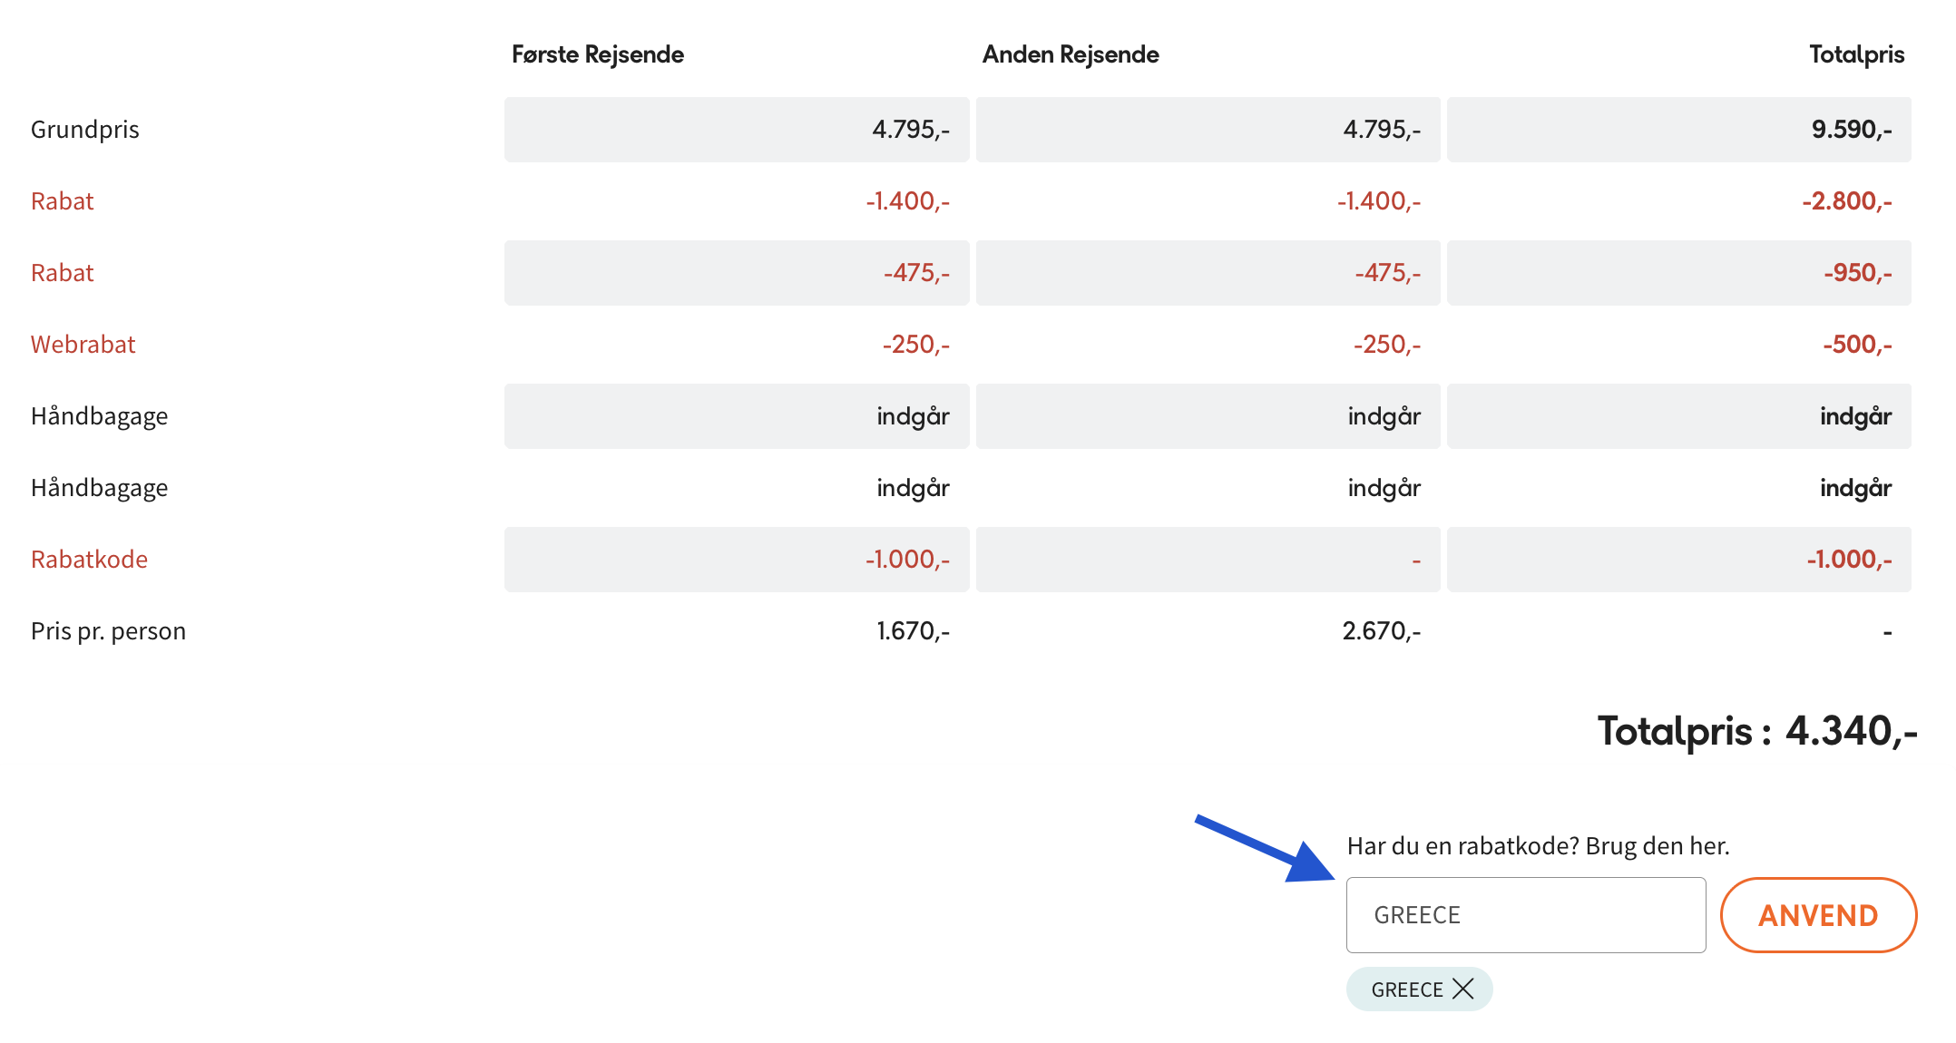Select the Anden Rejsende column header
Screen dimensions: 1956x1043
tap(1071, 54)
